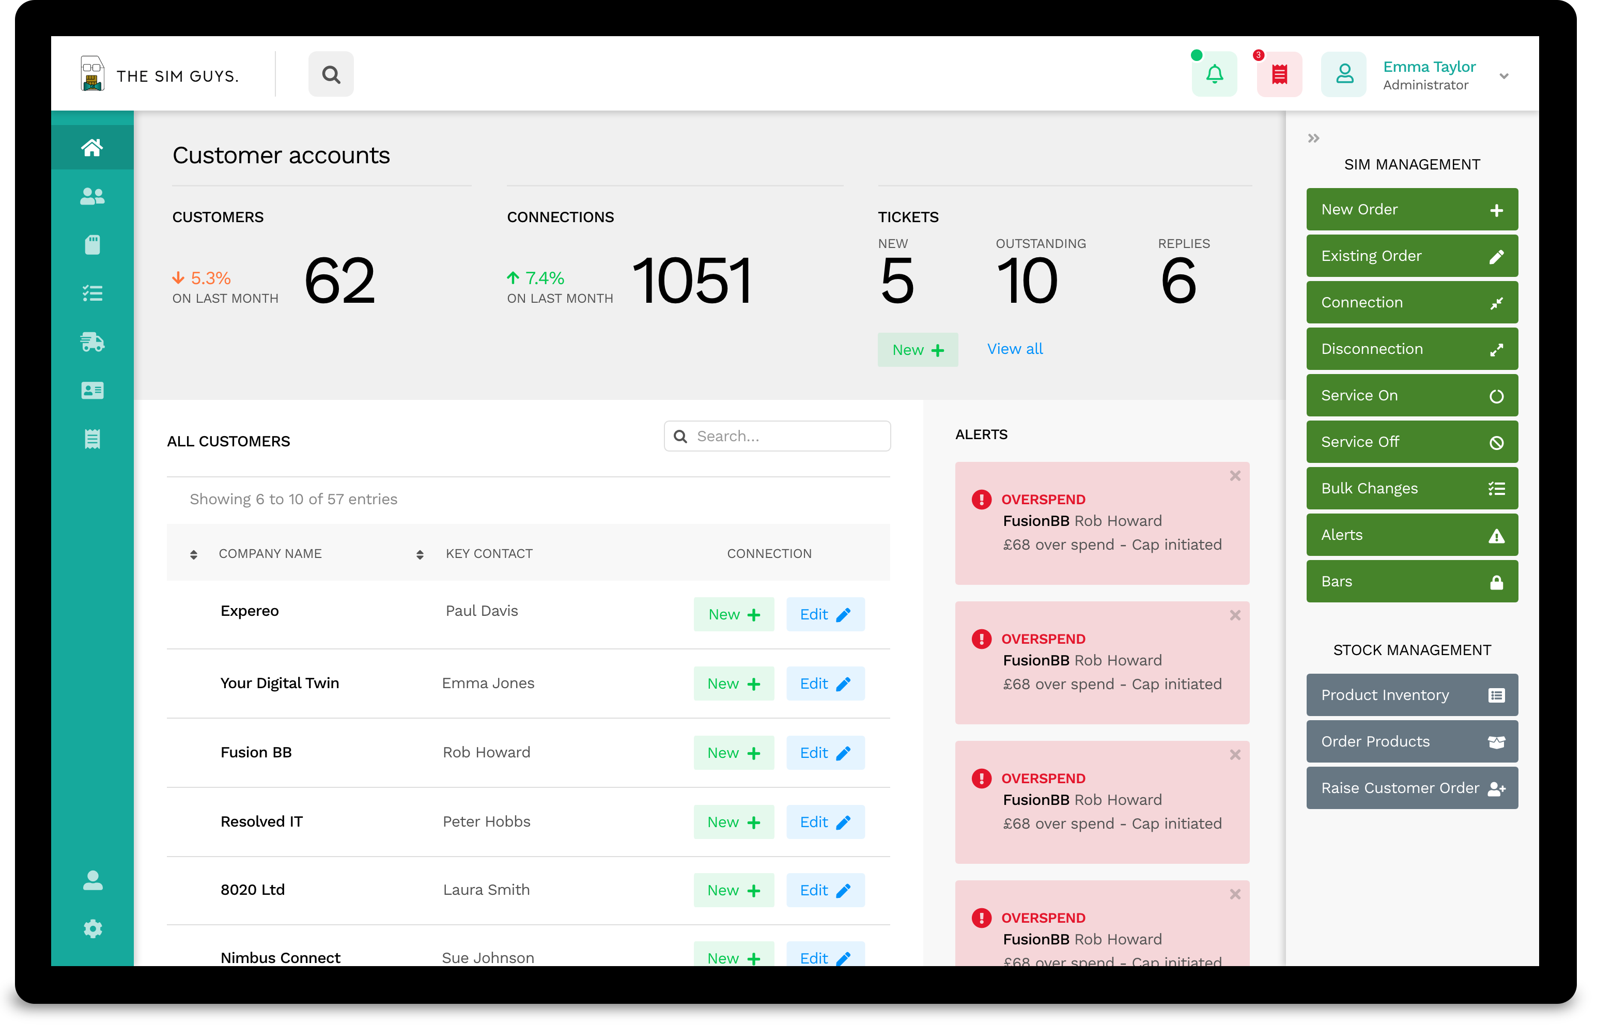Go to home icon in sidebar
The height and width of the screenshot is (1025, 1597).
92,147
